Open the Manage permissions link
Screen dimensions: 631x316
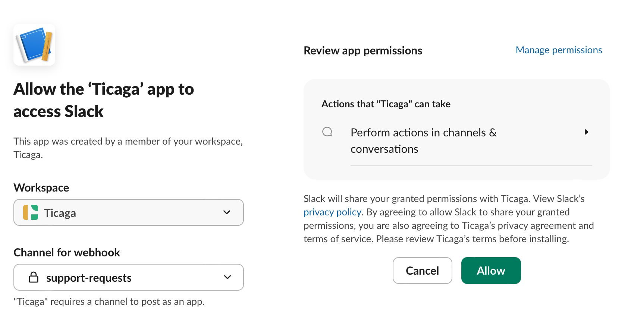(x=559, y=50)
